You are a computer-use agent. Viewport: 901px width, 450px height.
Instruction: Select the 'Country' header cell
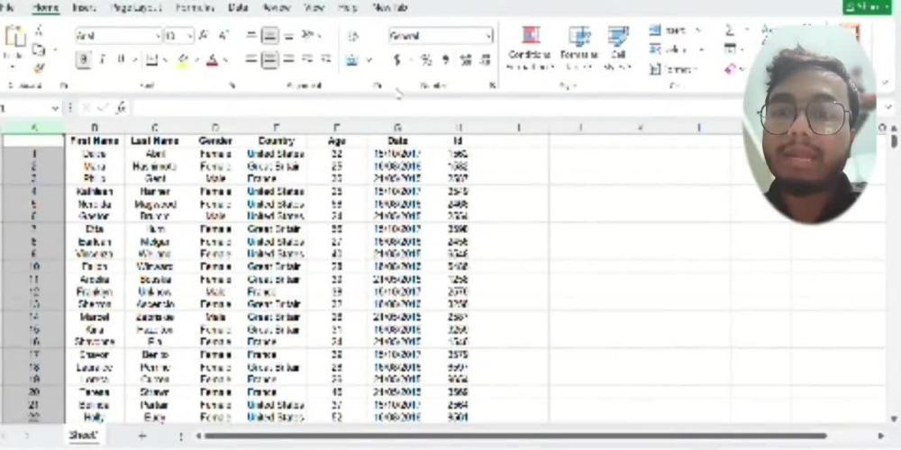[x=276, y=140]
